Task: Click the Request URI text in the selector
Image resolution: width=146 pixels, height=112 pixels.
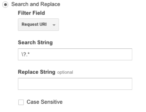Action: [x=34, y=24]
